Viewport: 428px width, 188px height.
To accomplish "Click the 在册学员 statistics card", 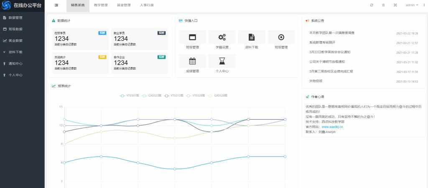I will coord(79,39).
